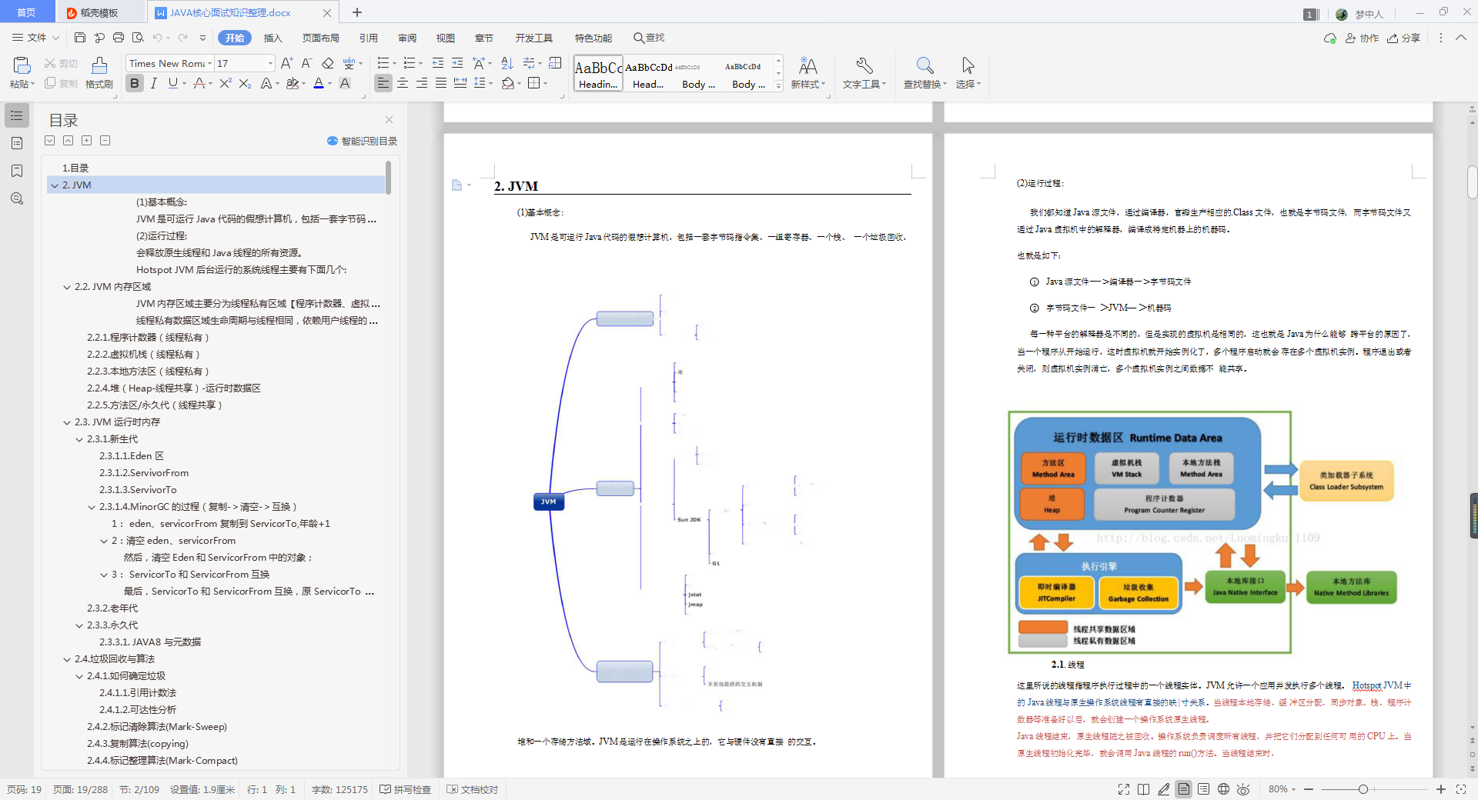Image resolution: width=1478 pixels, height=800 pixels.
Task: Click the font color red A swatch
Action: click(319, 83)
